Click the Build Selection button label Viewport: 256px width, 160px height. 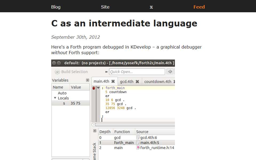point(74,72)
